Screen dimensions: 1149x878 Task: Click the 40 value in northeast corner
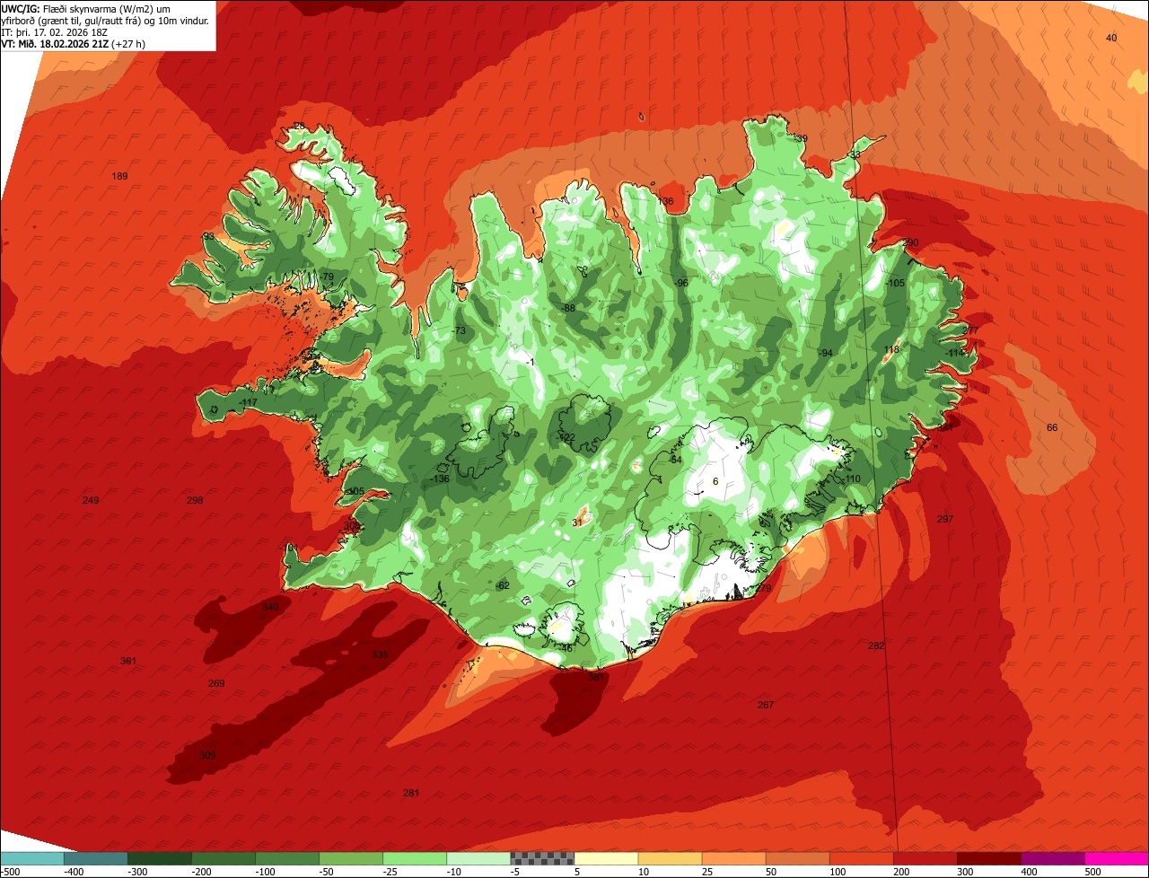[x=1111, y=38]
